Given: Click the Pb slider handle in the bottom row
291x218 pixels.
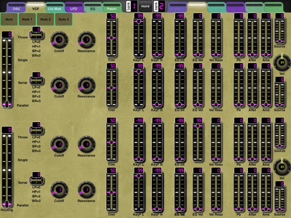Looking at the screenshot, I should click(239, 209).
